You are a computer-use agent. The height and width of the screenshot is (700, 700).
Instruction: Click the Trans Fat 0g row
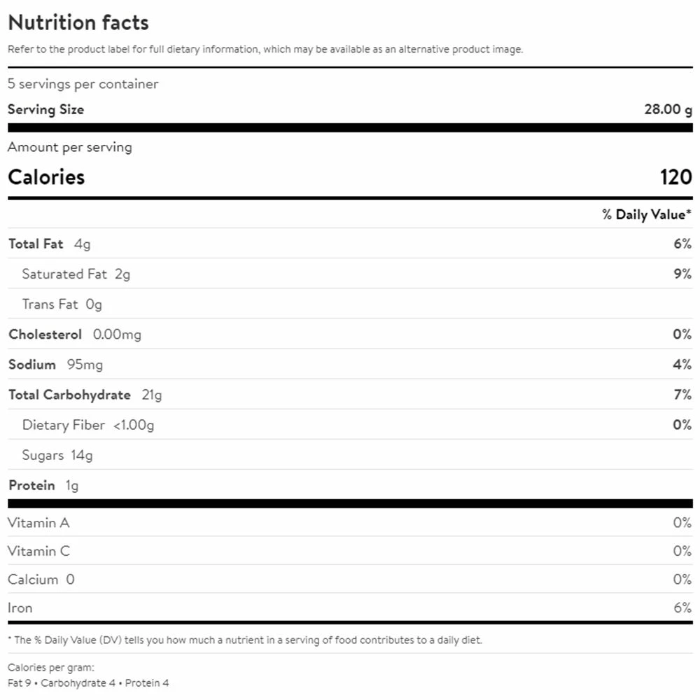coord(62,304)
